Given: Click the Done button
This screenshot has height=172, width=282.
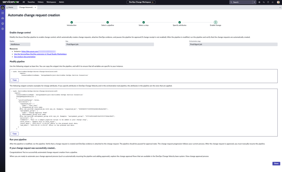Looking at the screenshot, I should (276, 163).
